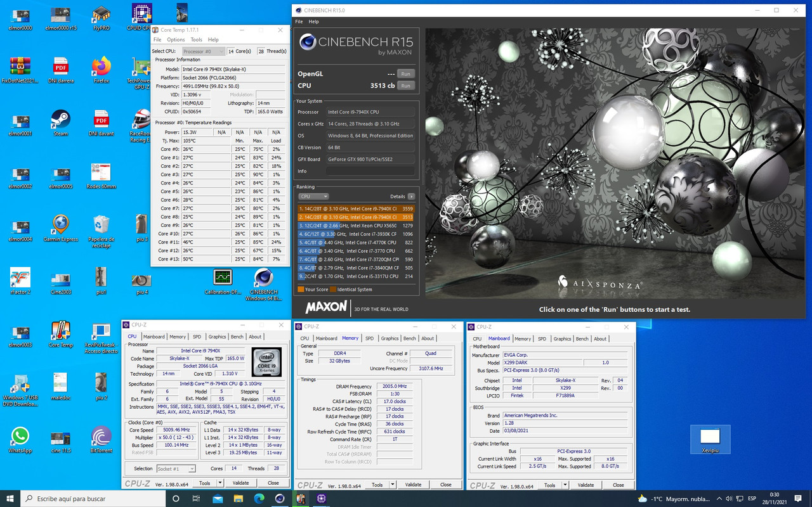Viewport: 812px width, 507px height.
Task: Open the CINEBENCH Windows 64 Bit shortcut
Action: pos(263,285)
